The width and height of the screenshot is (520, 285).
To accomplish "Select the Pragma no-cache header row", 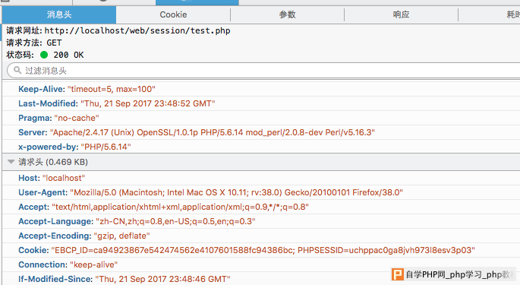I will coord(261,118).
